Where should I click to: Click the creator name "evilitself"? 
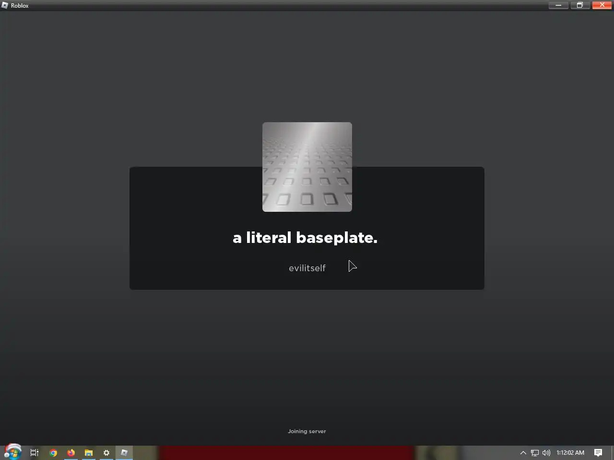[x=307, y=268]
